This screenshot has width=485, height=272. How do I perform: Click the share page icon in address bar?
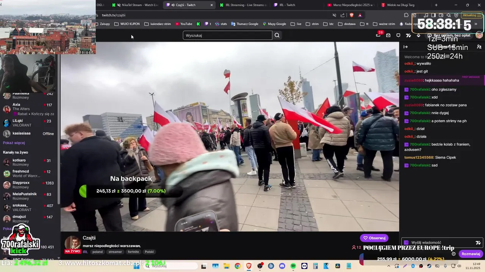point(343,15)
